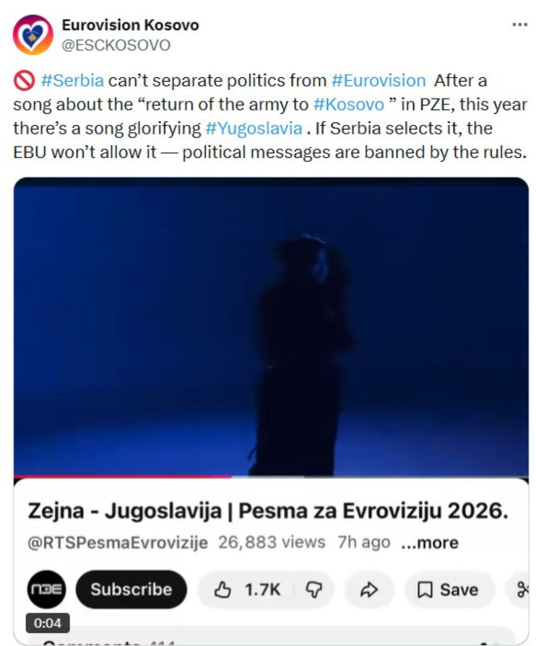Click the thumbs down icon on the video
The image size is (536, 646).
pyautogui.click(x=313, y=589)
